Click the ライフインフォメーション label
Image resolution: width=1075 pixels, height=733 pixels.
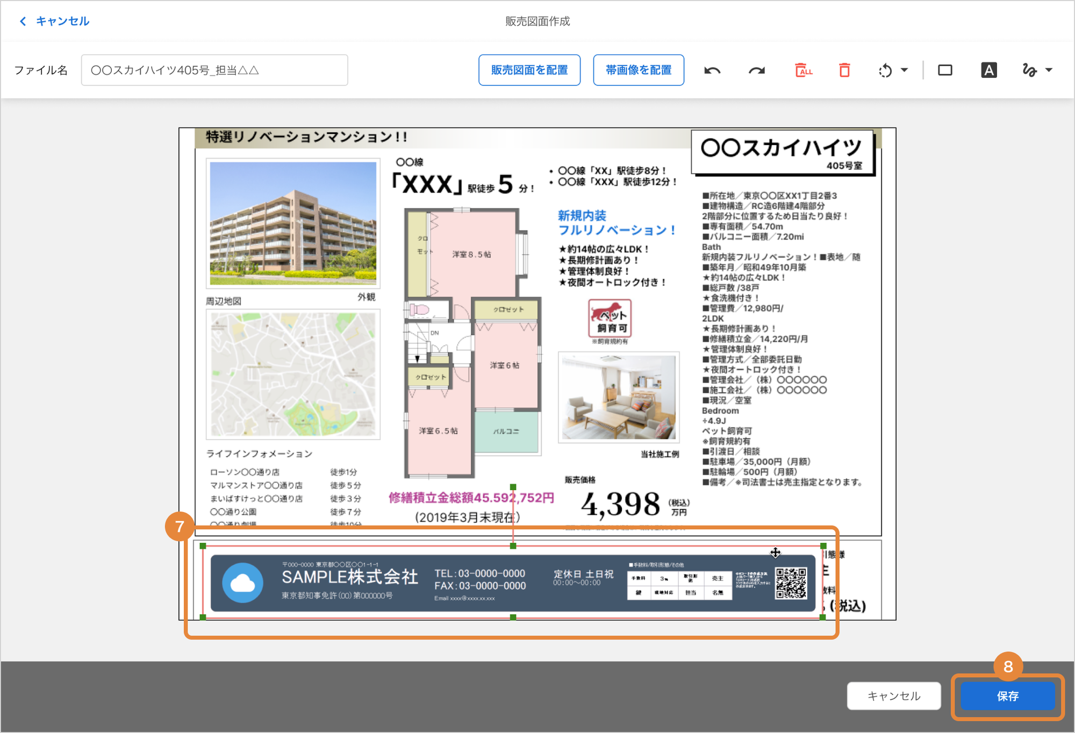pyautogui.click(x=260, y=454)
